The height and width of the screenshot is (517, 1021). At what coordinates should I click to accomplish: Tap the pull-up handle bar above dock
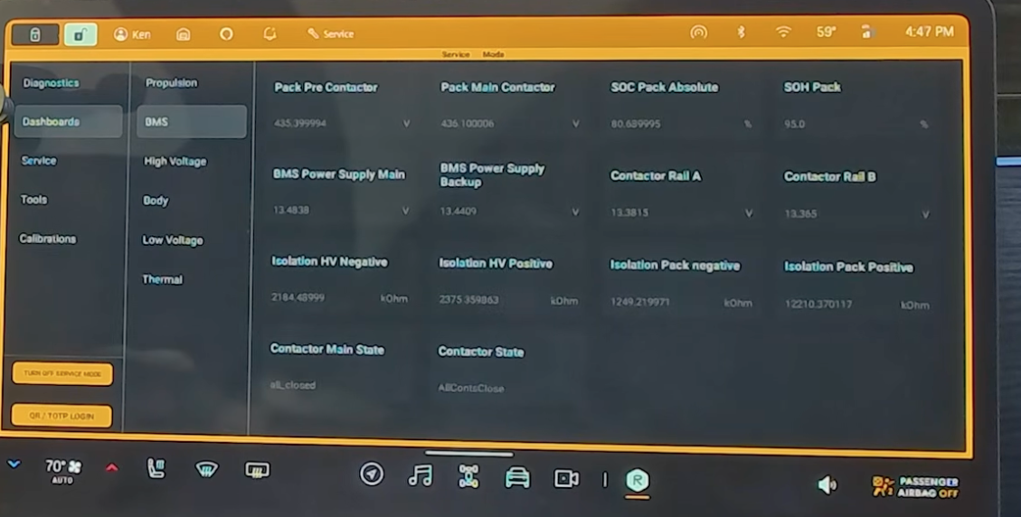click(x=468, y=454)
